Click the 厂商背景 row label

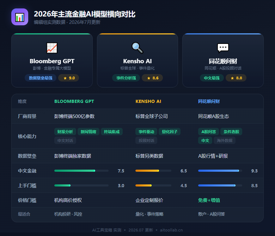coord(27,116)
